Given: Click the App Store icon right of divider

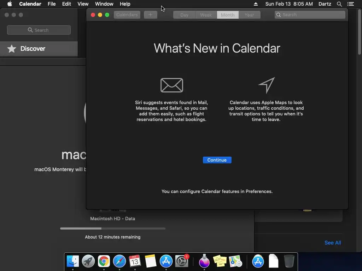Looking at the screenshot, I should click(258, 261).
